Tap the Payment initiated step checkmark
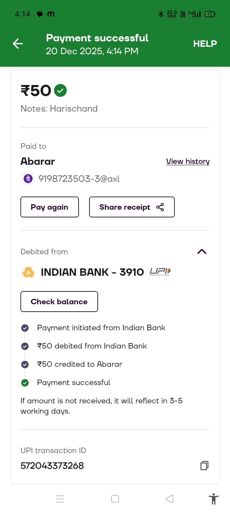The height and width of the screenshot is (513, 230). pos(25,328)
